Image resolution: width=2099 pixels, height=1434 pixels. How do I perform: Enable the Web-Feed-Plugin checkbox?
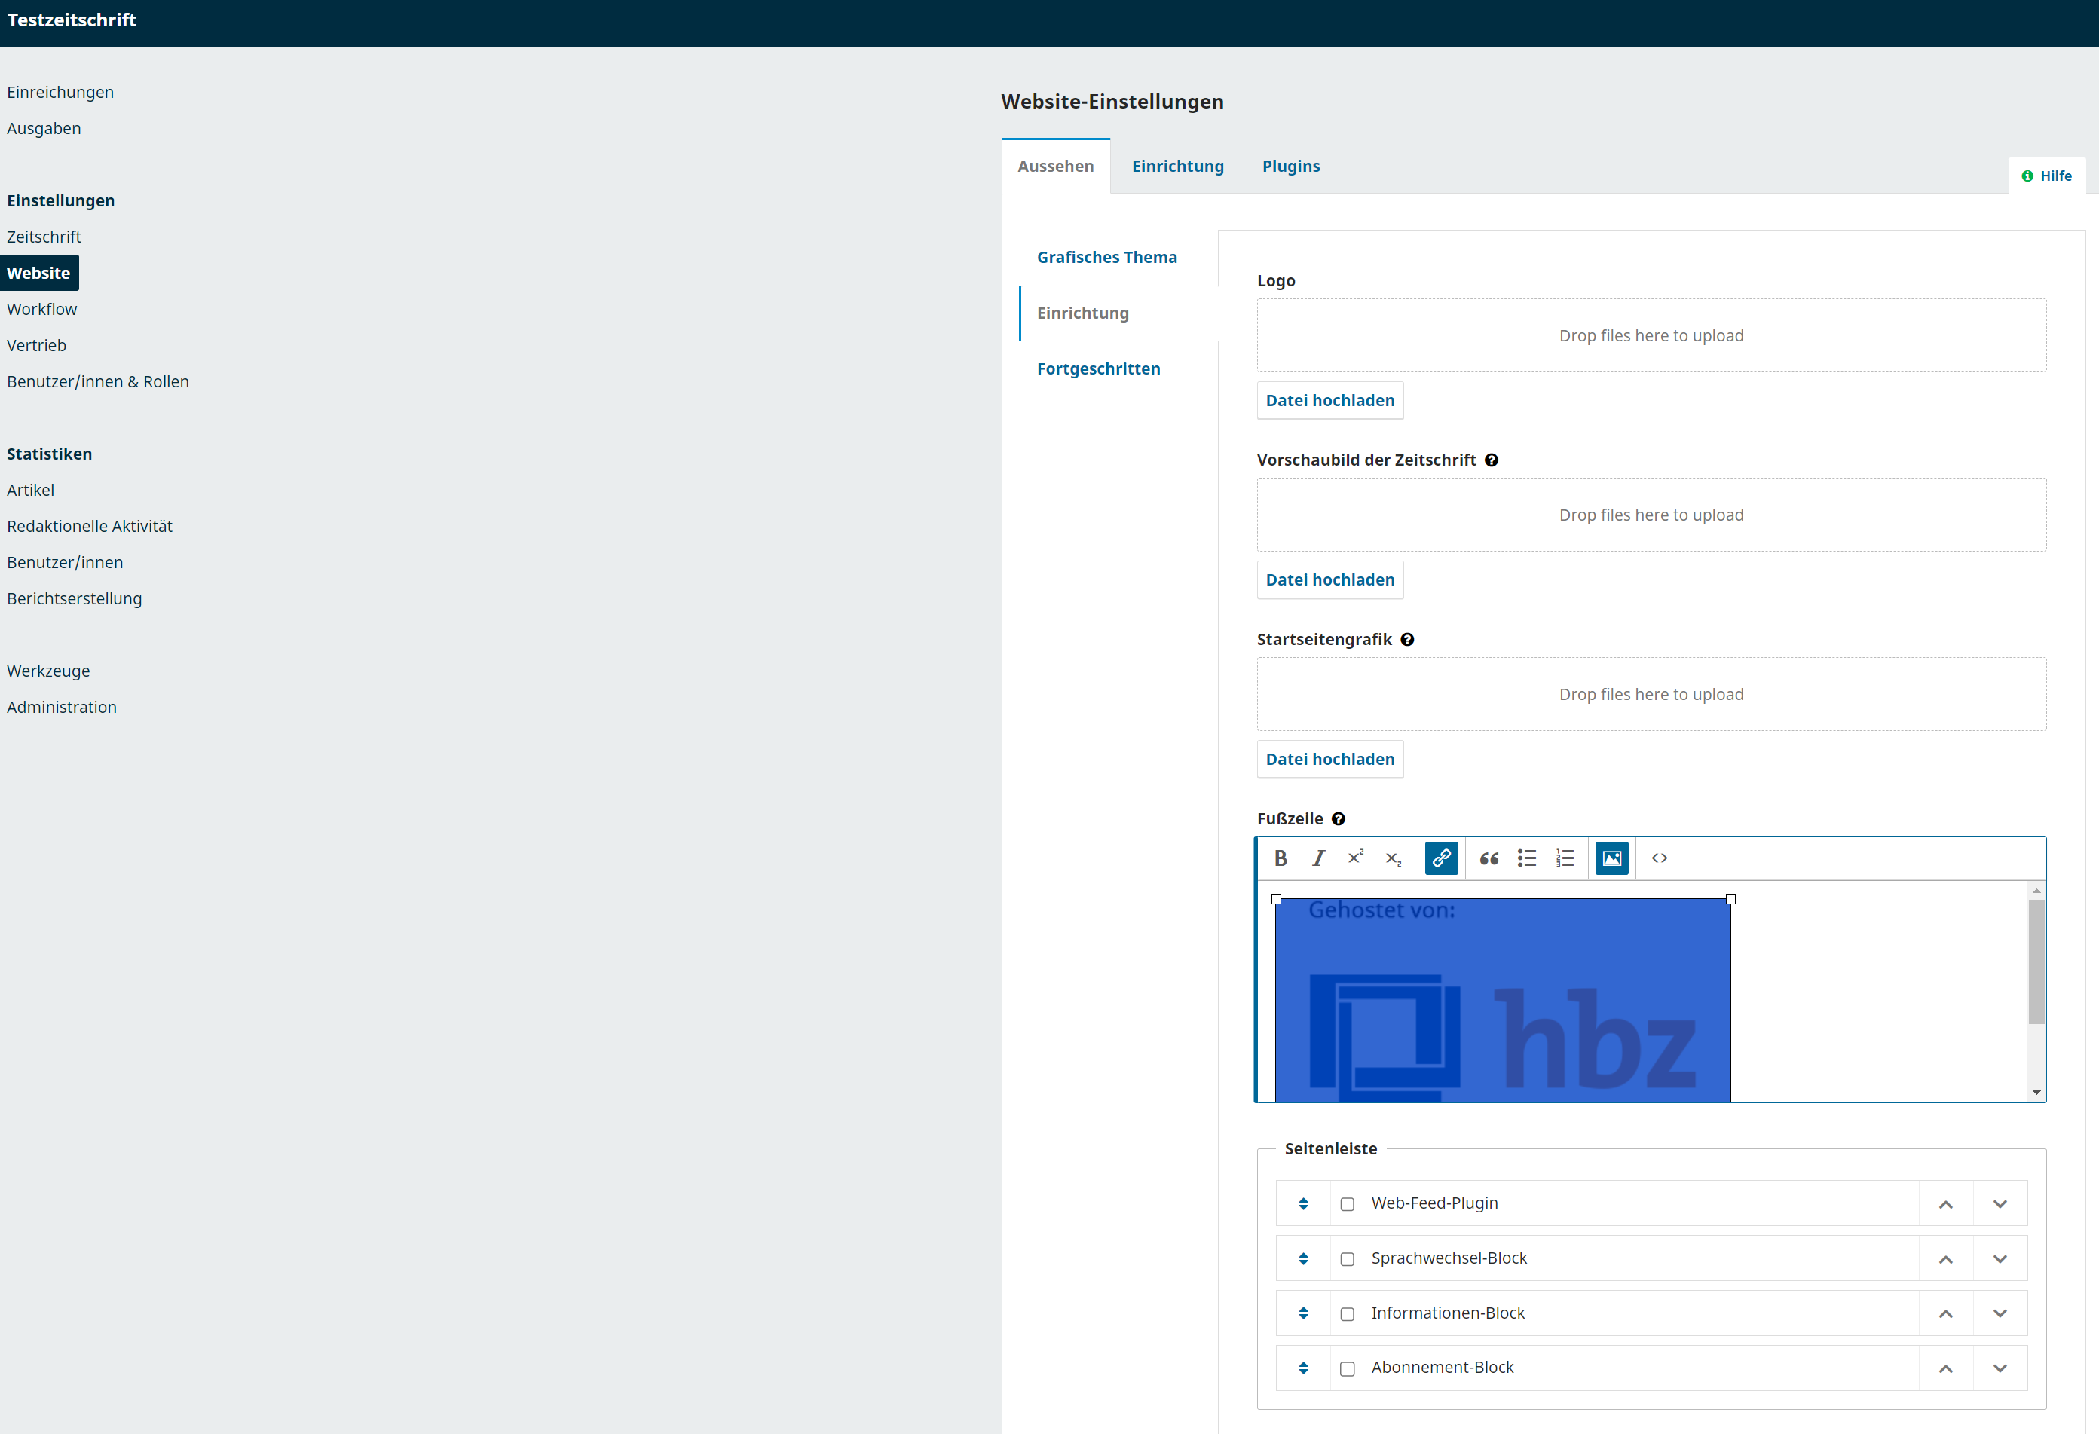point(1347,1203)
